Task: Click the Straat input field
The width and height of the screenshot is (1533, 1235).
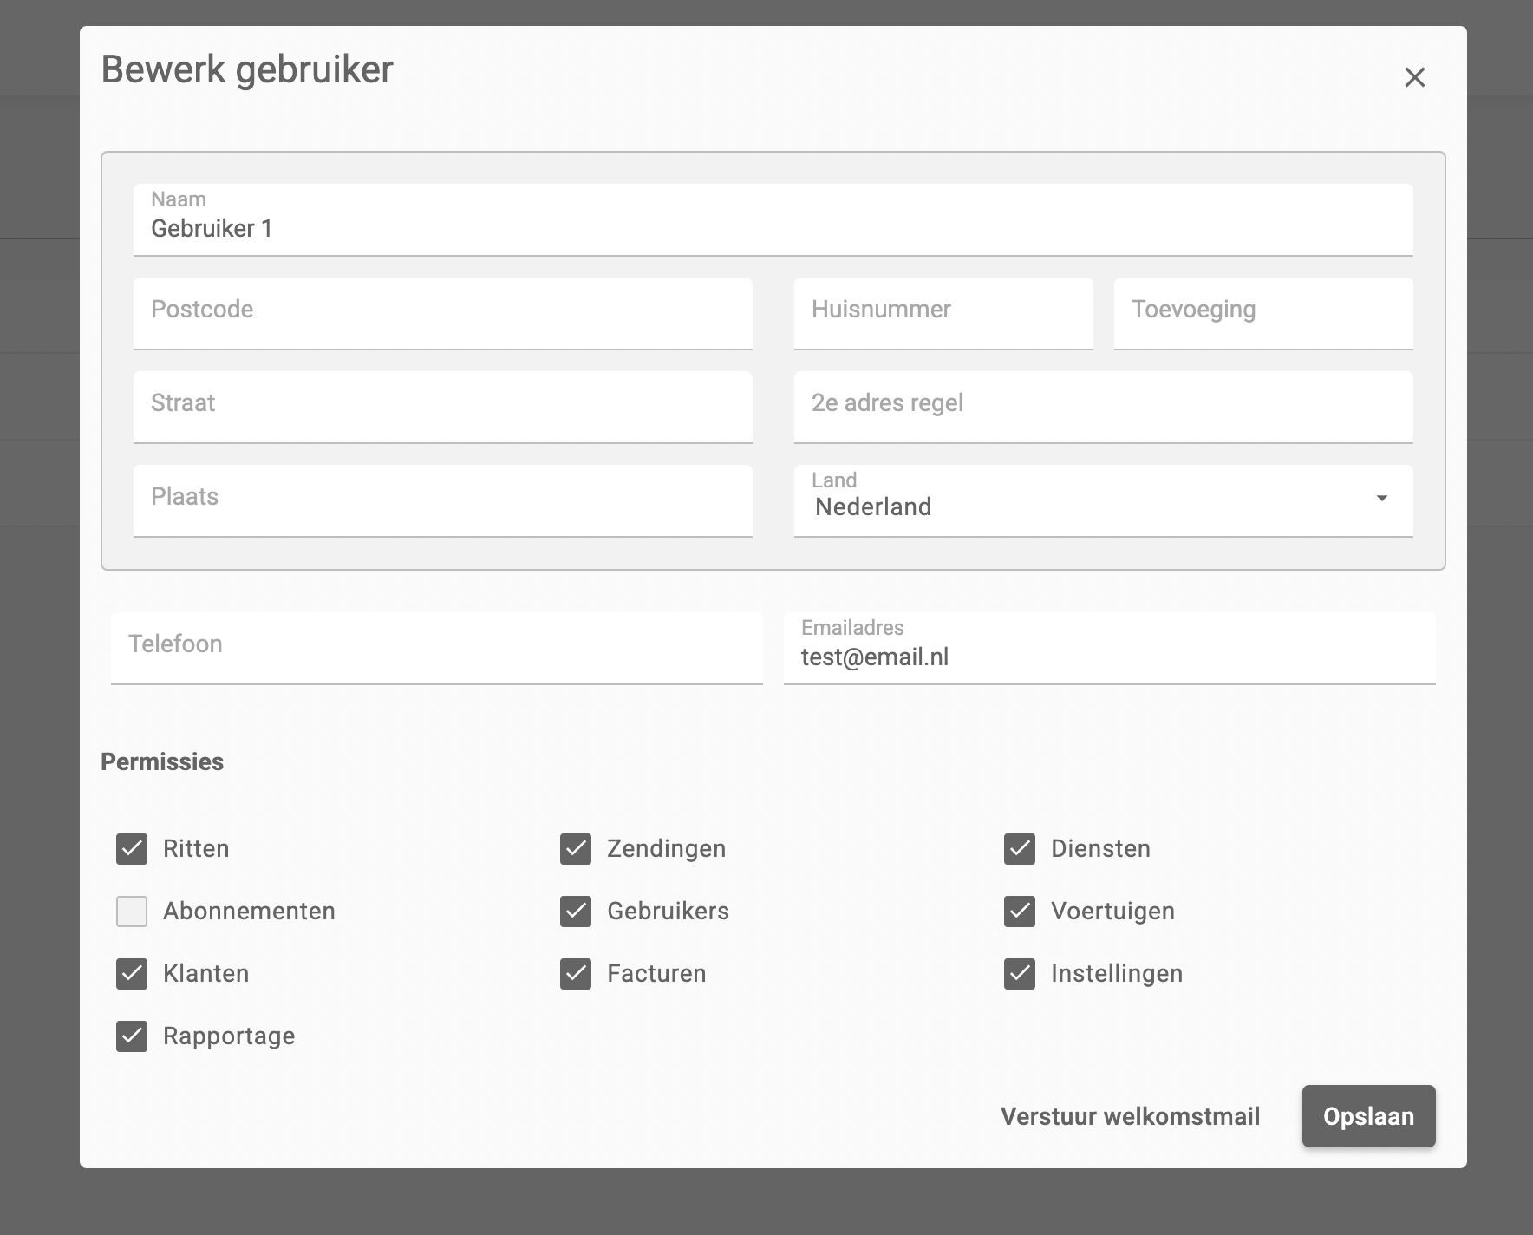Action: click(442, 407)
